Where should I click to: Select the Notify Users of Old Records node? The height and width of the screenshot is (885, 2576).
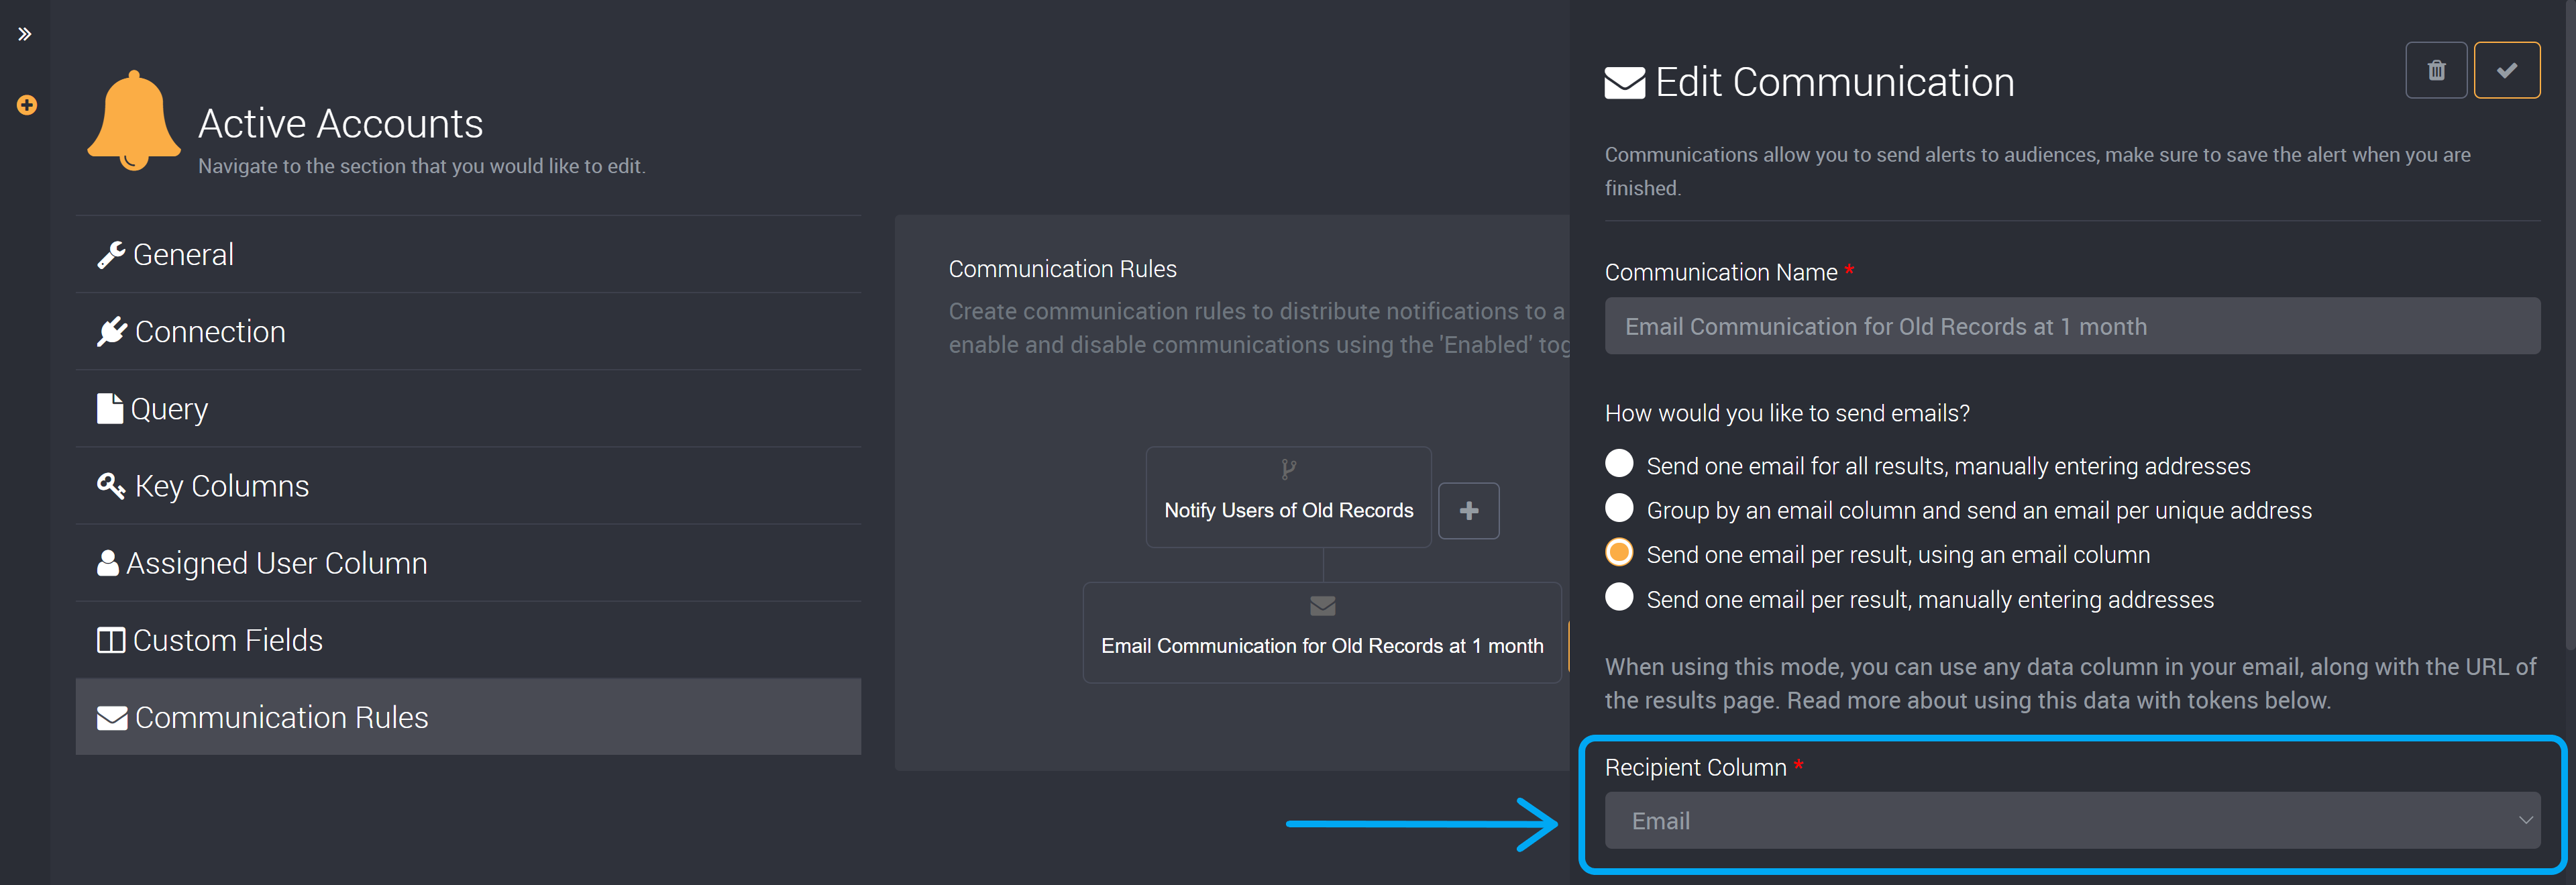click(1288, 497)
